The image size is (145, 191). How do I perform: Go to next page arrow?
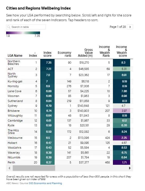click(x=130, y=27)
